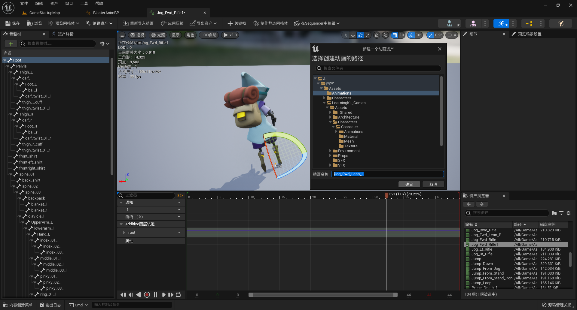Select the translate move tool in viewport

click(x=353, y=35)
